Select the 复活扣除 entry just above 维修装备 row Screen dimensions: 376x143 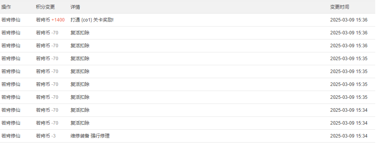tap(80, 123)
